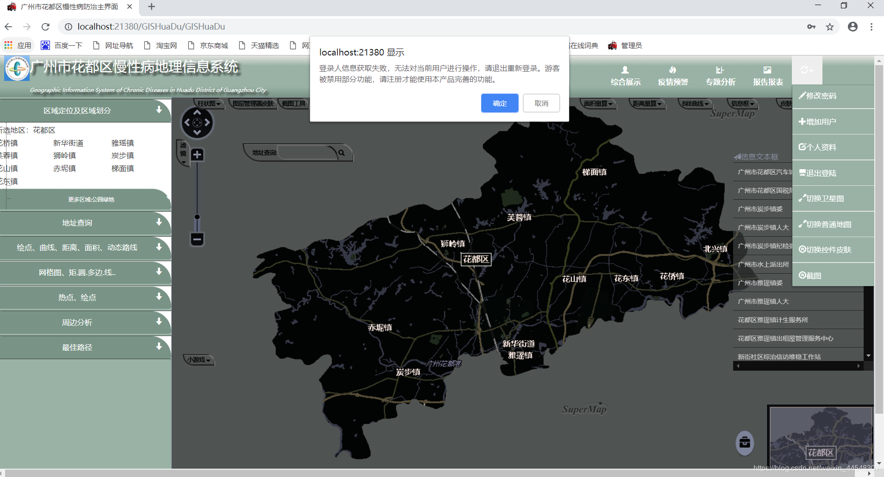Pan the map up with the compass arrow
Viewport: 884px width, 477px height.
(197, 112)
